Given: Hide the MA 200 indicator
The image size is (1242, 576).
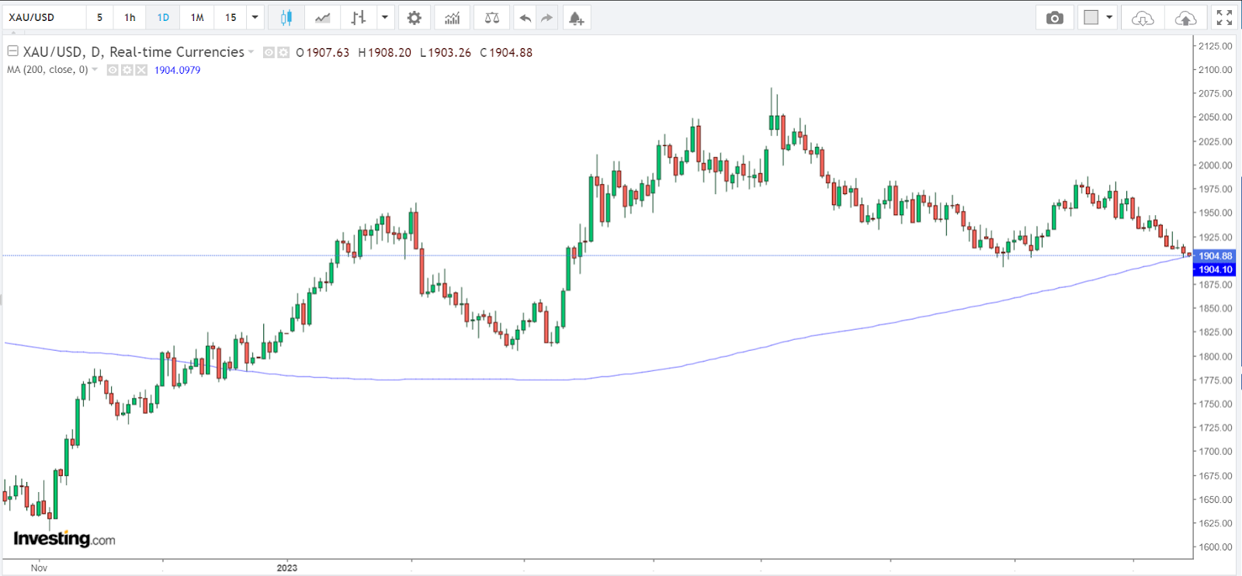Looking at the screenshot, I should (113, 70).
